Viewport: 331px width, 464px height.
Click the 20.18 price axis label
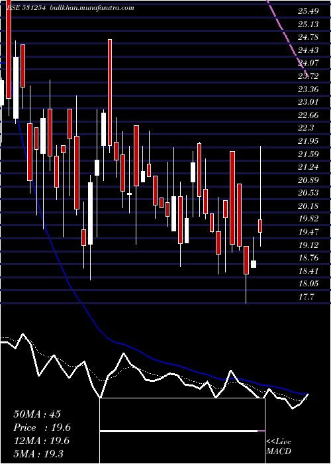tap(308, 206)
